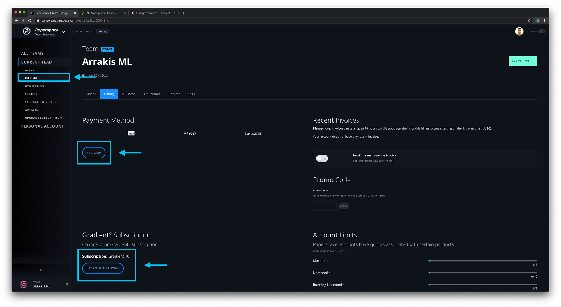Viewport: 561px width, 307px height.
Task: Click the Arrakis ML team pixel avatar
Action: (x=24, y=284)
